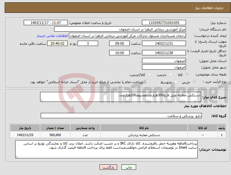Click remaining time field 20:40:02
This screenshot has width=231, height=175.
click(57, 43)
